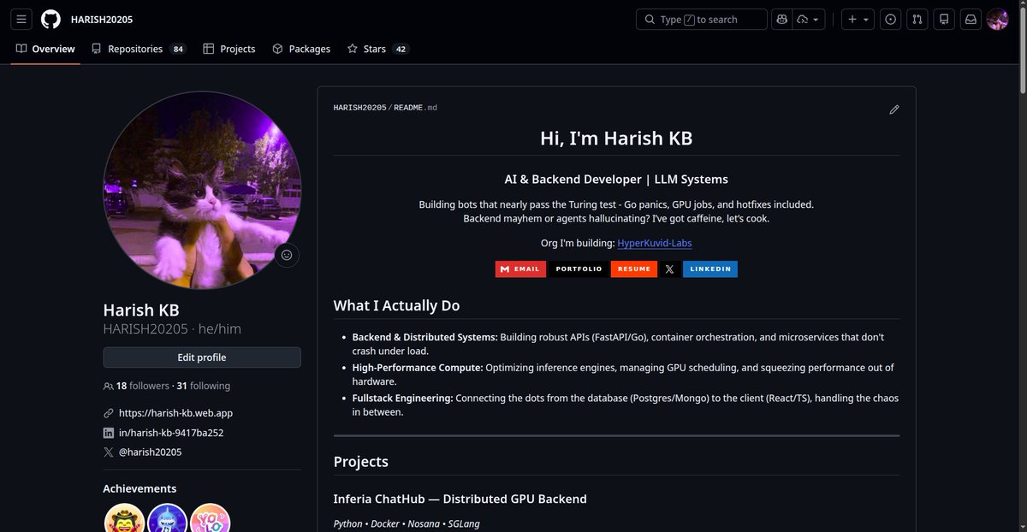Open the X badge in README
The width and height of the screenshot is (1027, 532).
coord(669,269)
